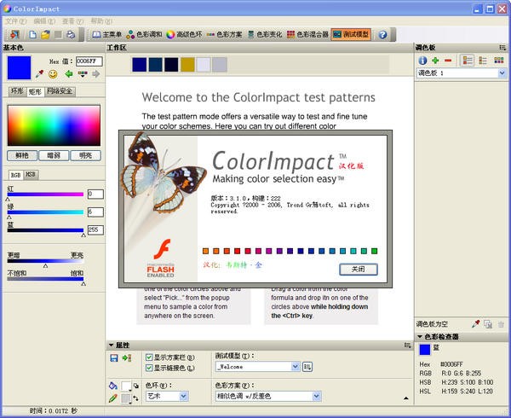Open the 查看 menu

pyautogui.click(x=72, y=21)
